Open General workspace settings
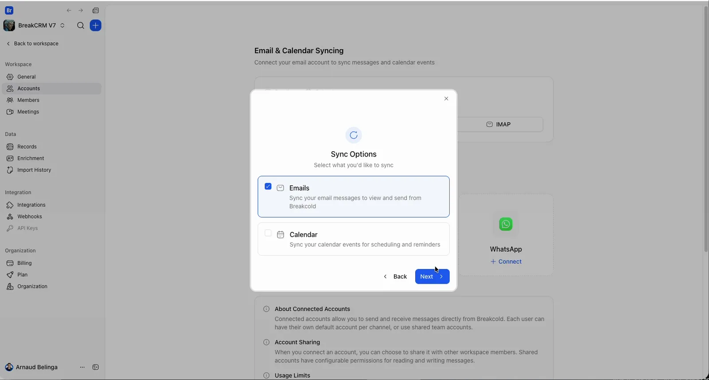This screenshot has height=380, width=709. (x=51, y=77)
